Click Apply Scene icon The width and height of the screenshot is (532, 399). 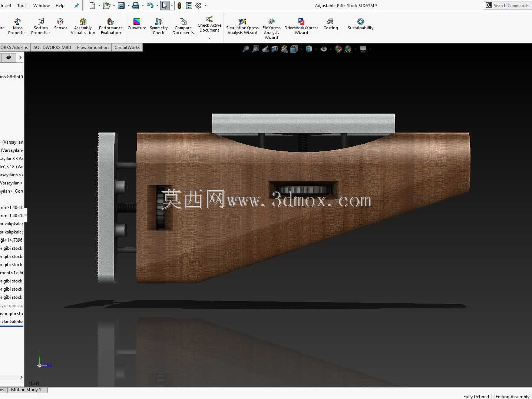pyautogui.click(x=348, y=49)
